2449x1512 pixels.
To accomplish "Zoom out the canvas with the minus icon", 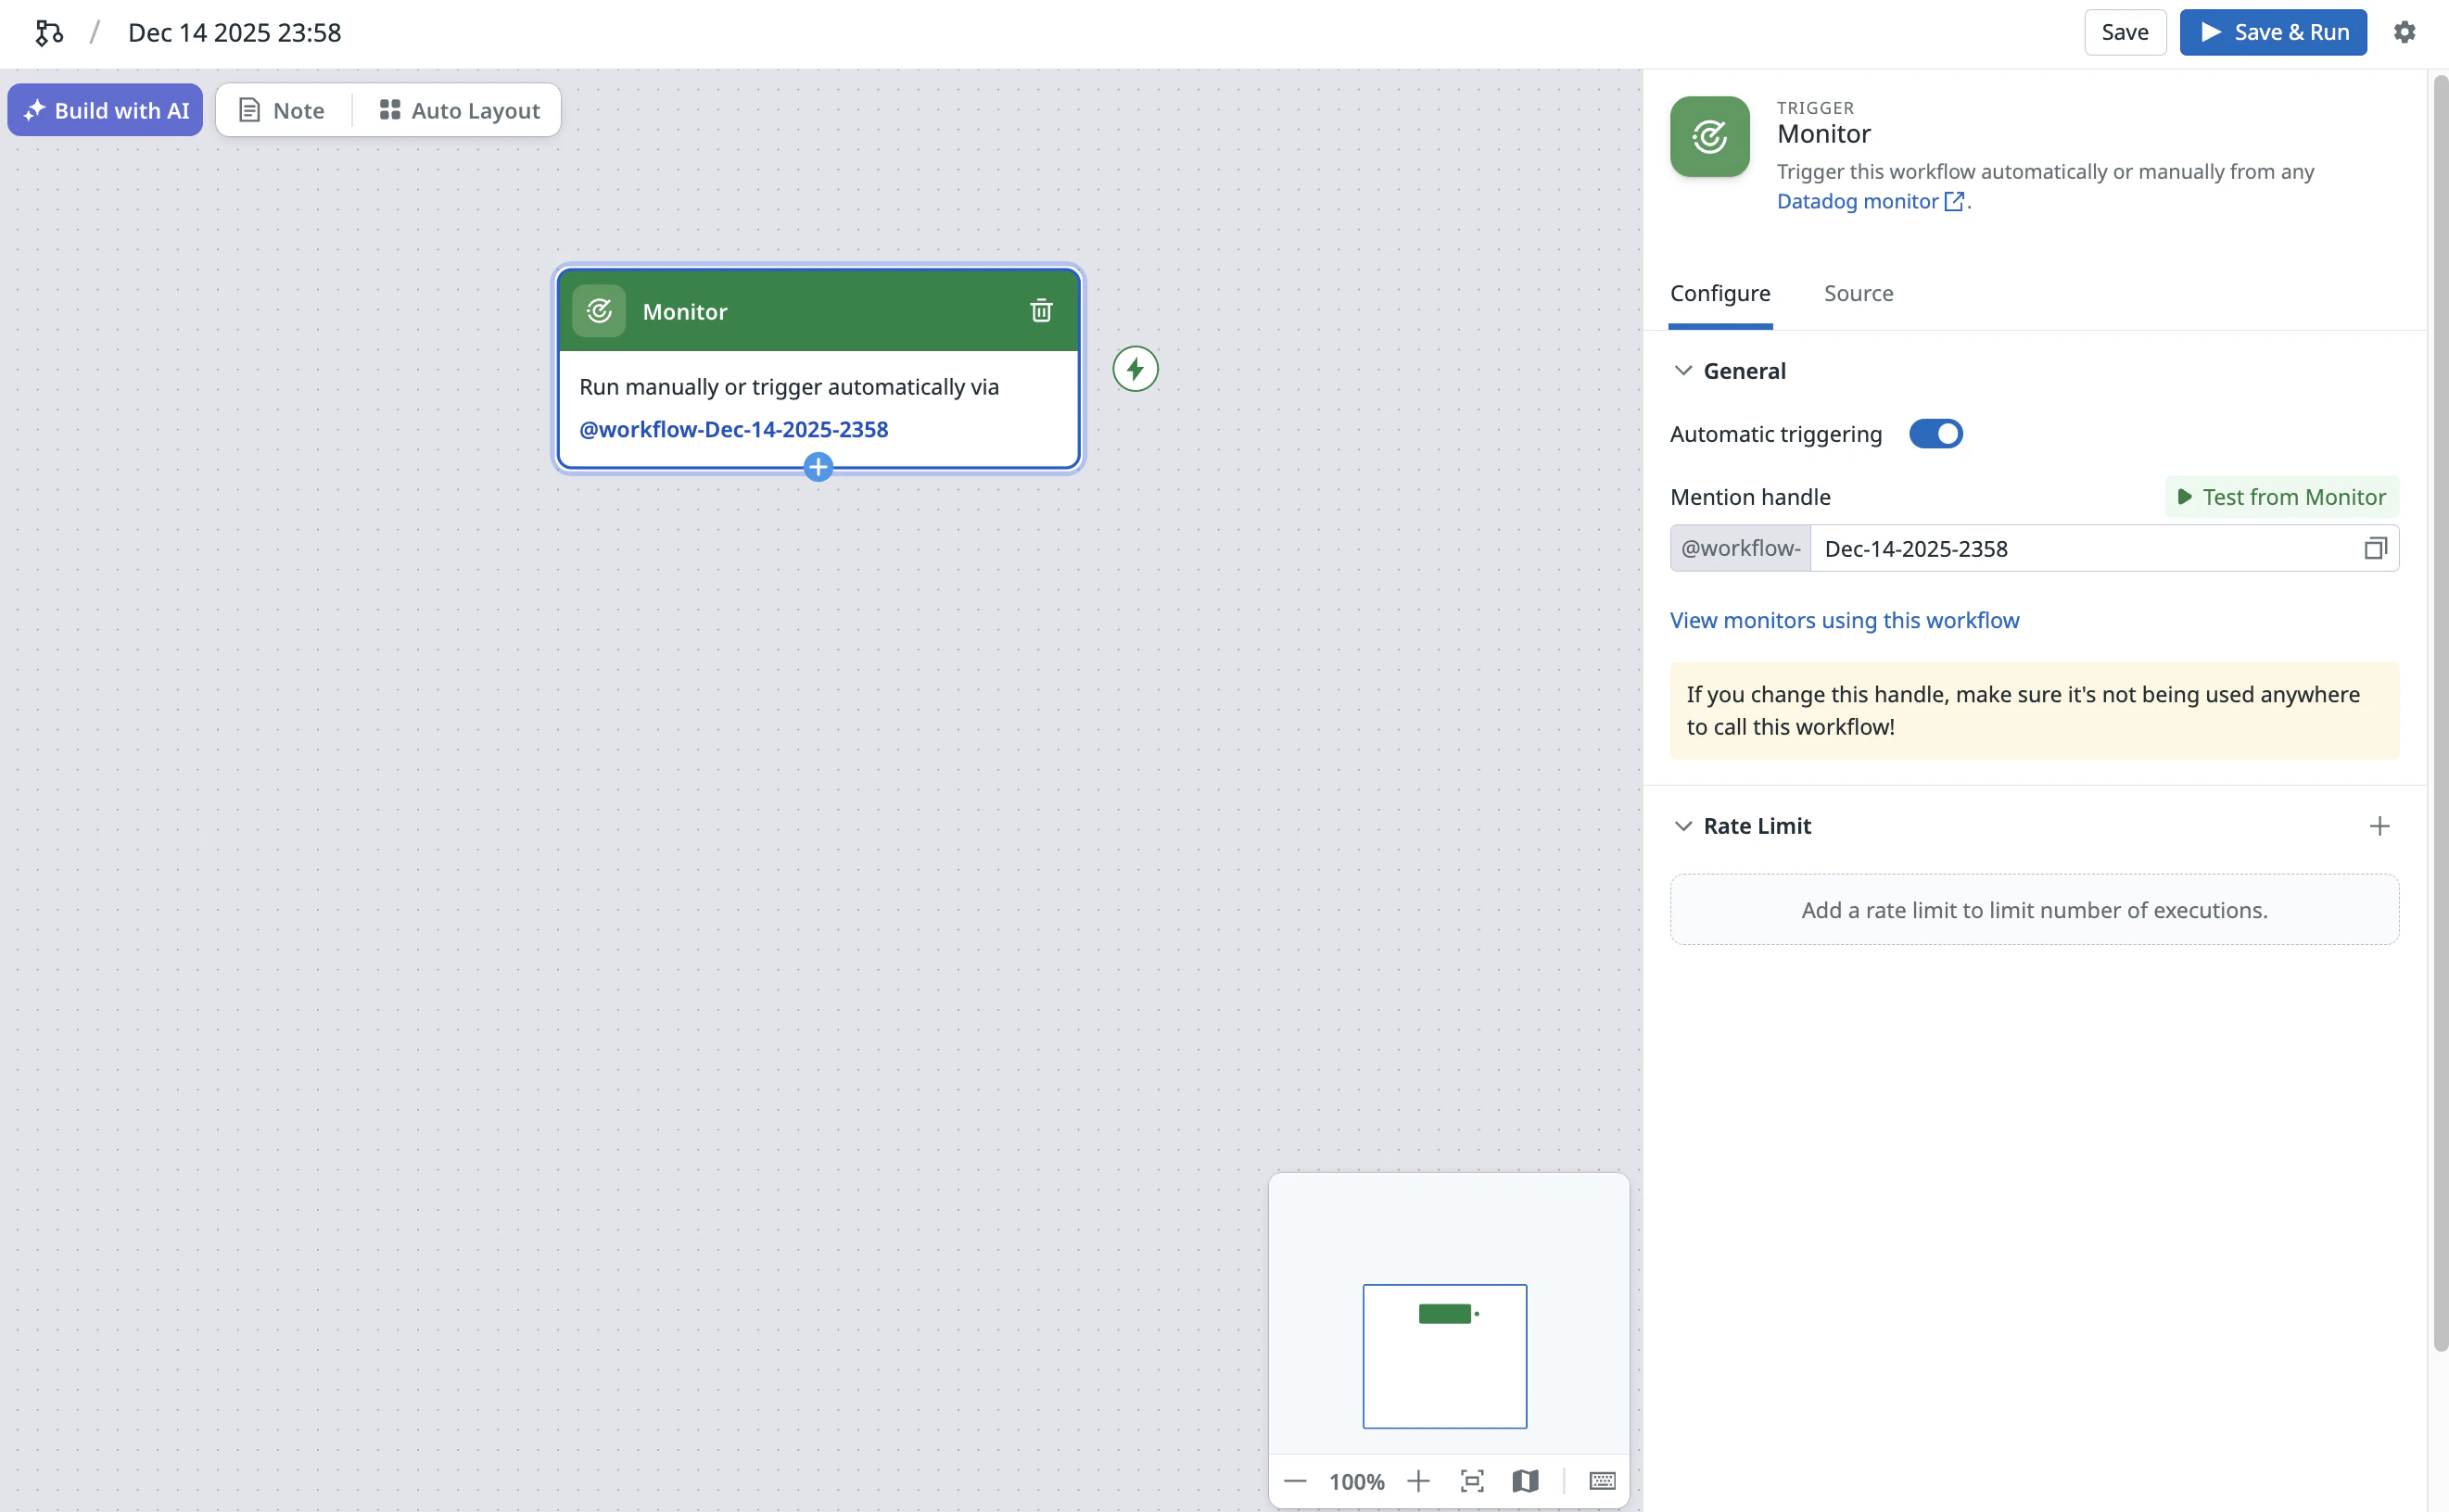I will click(x=1295, y=1481).
